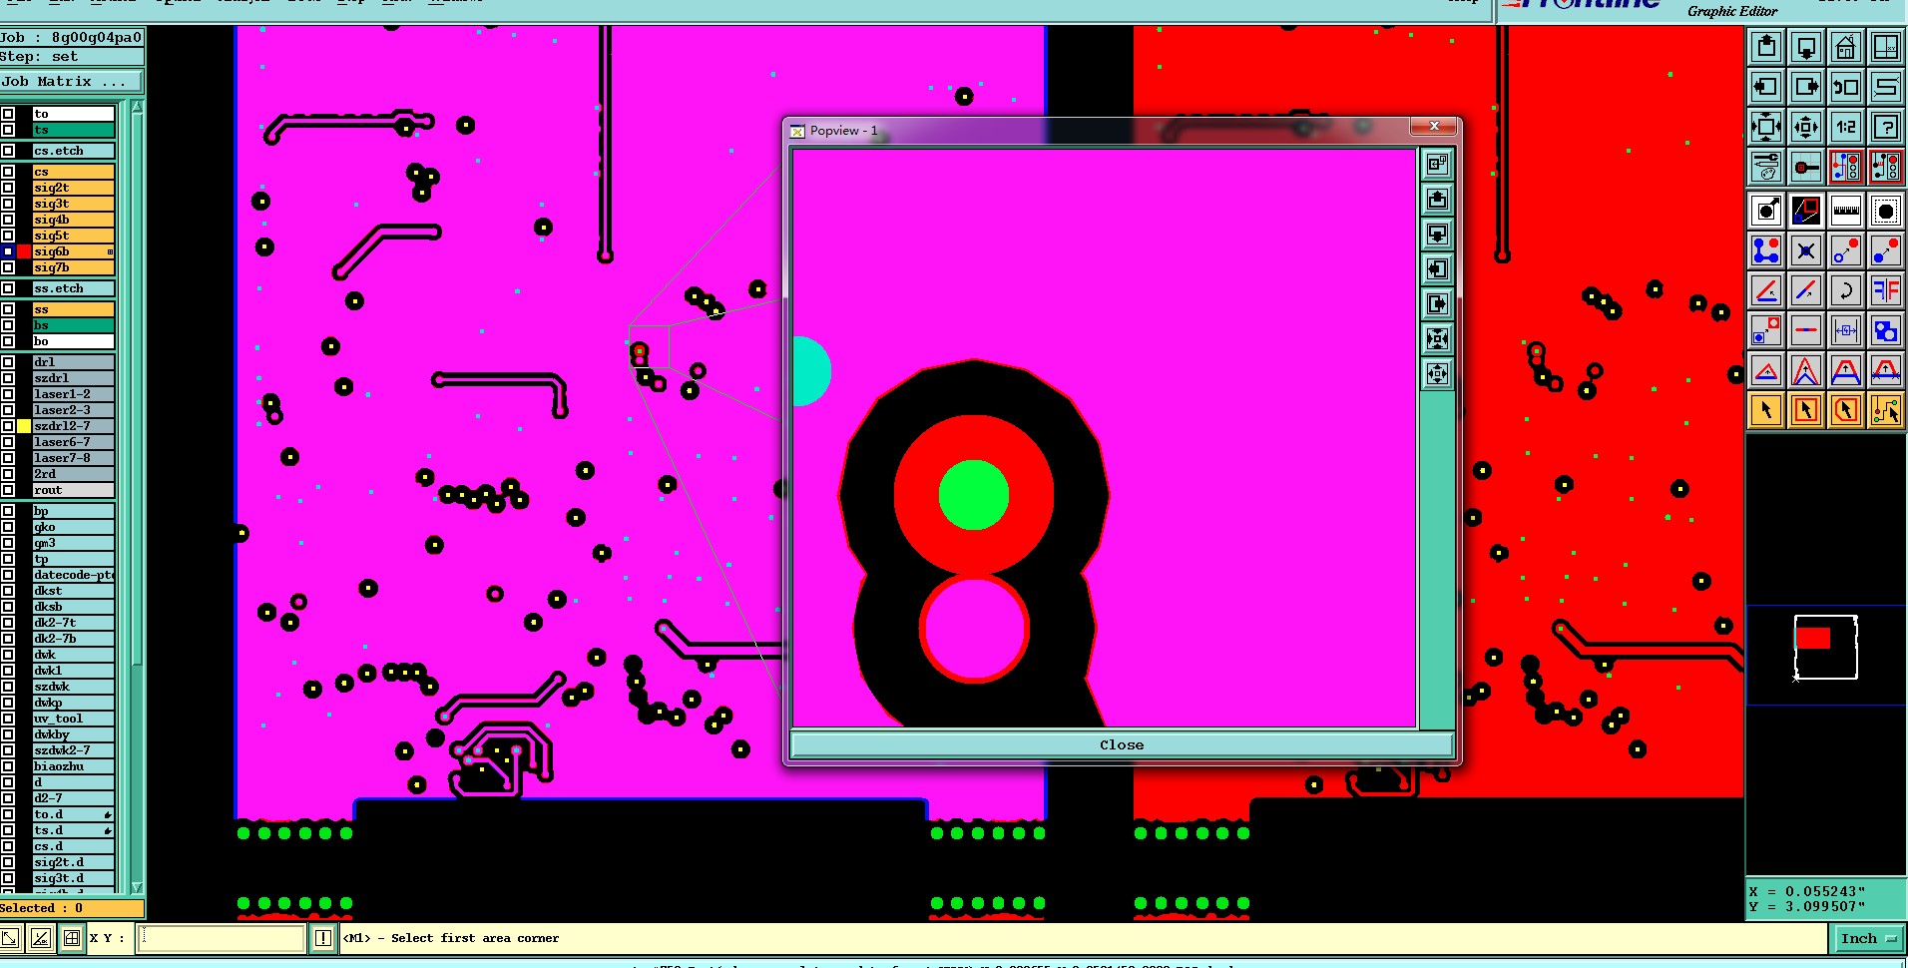The width and height of the screenshot is (1908, 968).
Task: Click the yellow color swatch beside szdrl2-7
Action: click(x=24, y=426)
